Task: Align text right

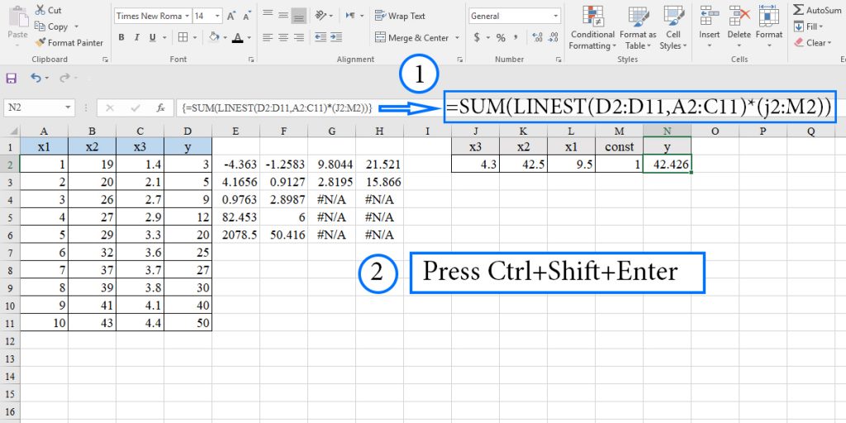Action: (299, 37)
